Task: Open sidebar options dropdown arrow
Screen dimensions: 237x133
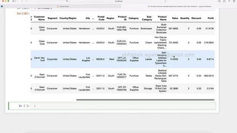Action: 17,1
